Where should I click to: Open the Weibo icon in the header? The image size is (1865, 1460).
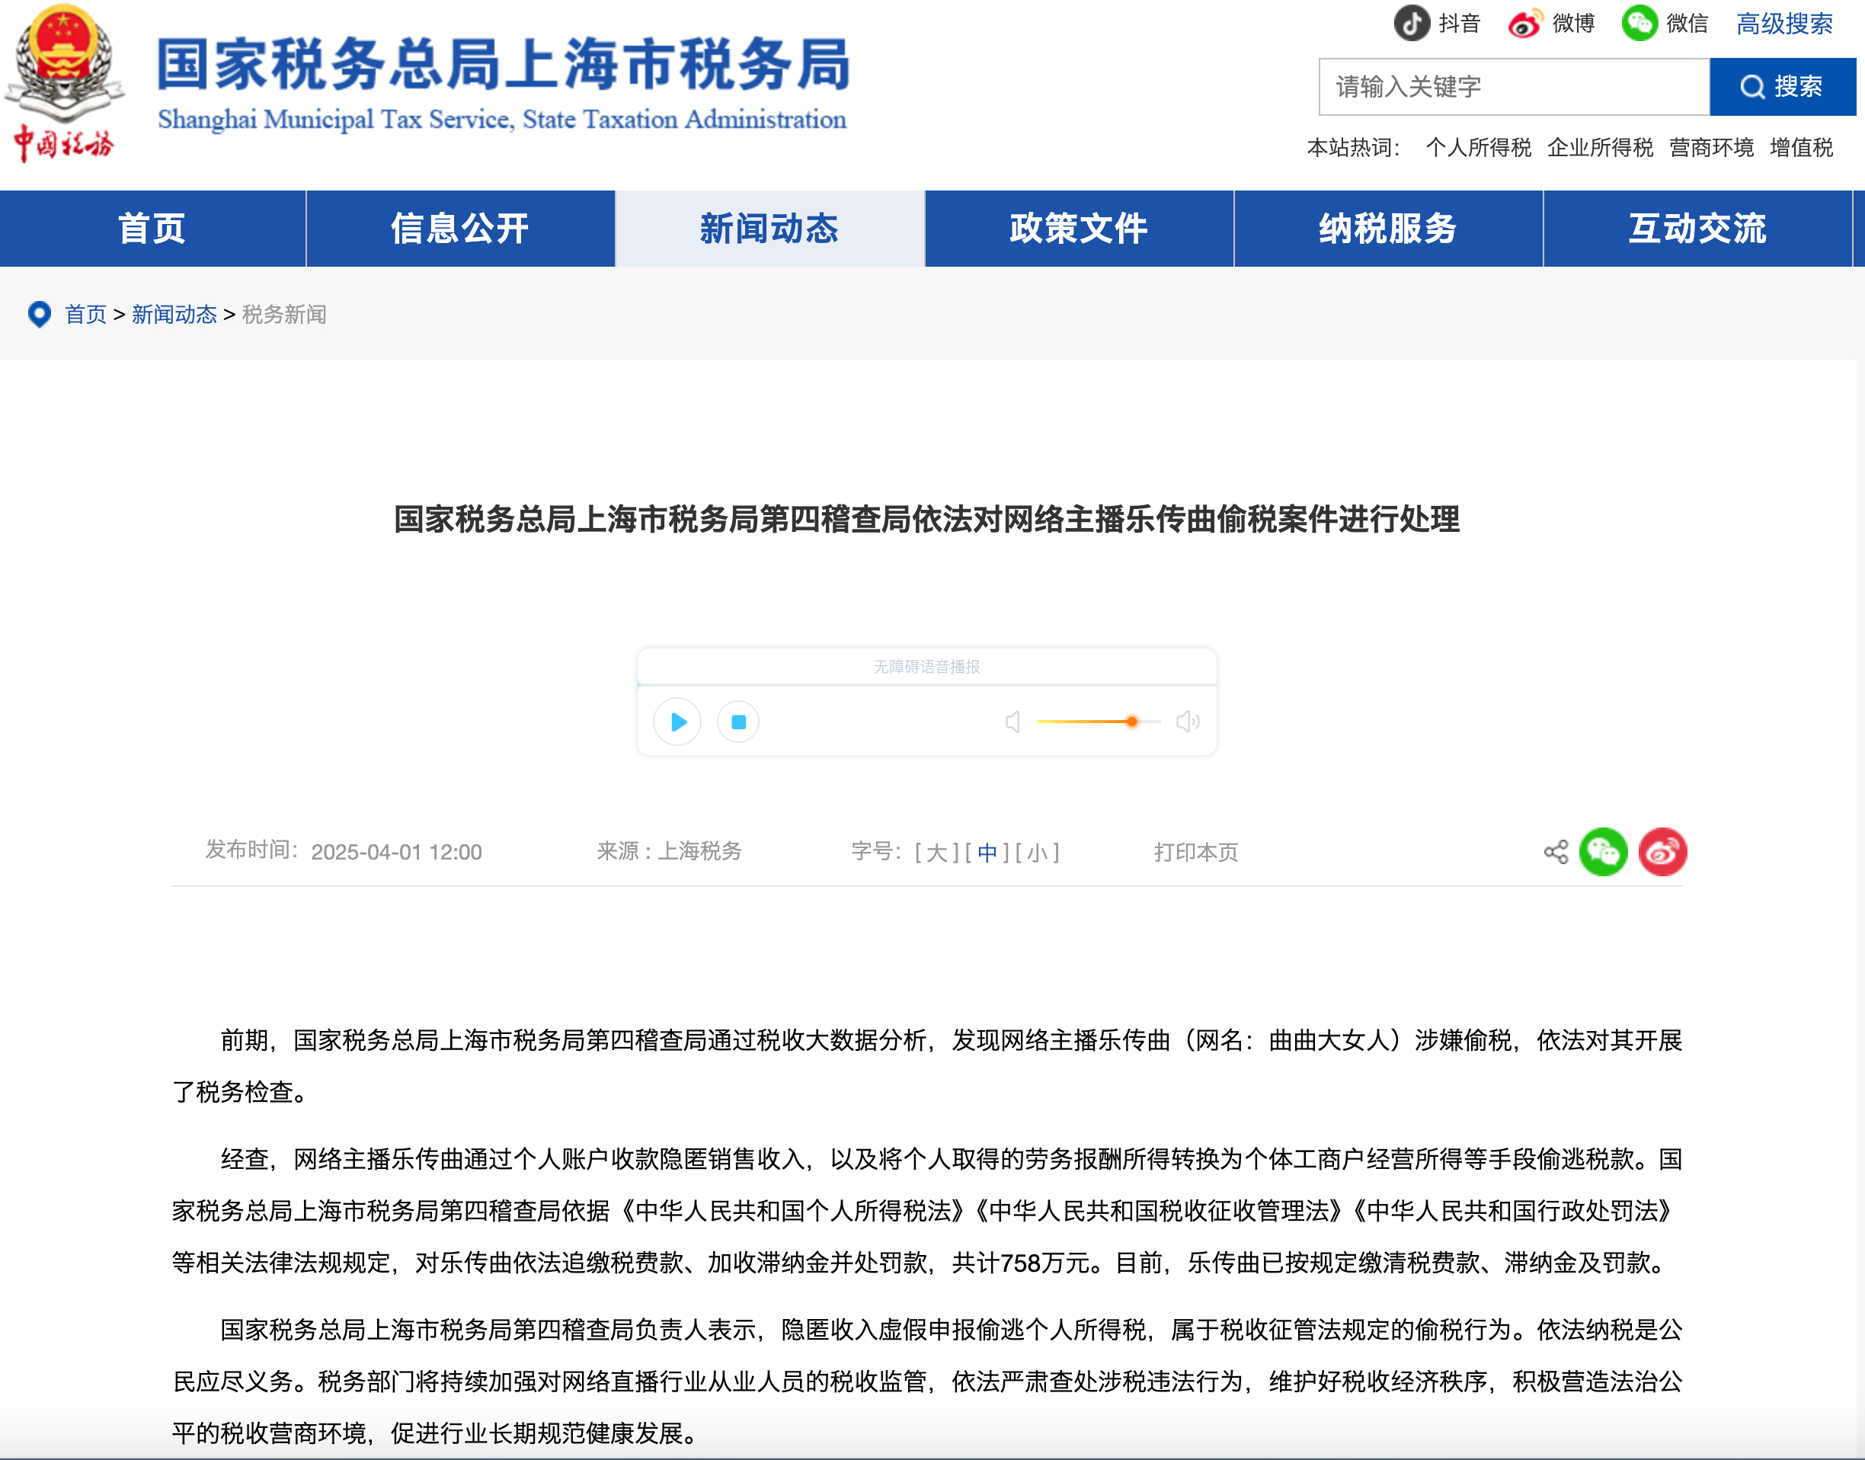coord(1527,23)
